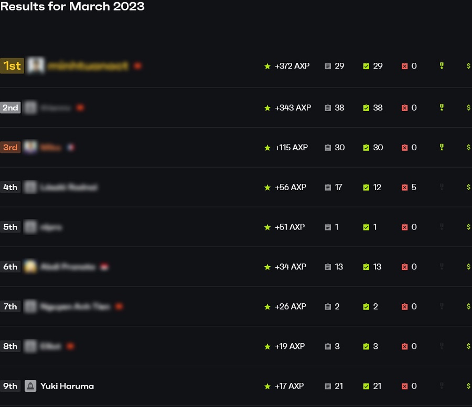
Task: Click the 6th place user's avatar
Action: click(30, 267)
